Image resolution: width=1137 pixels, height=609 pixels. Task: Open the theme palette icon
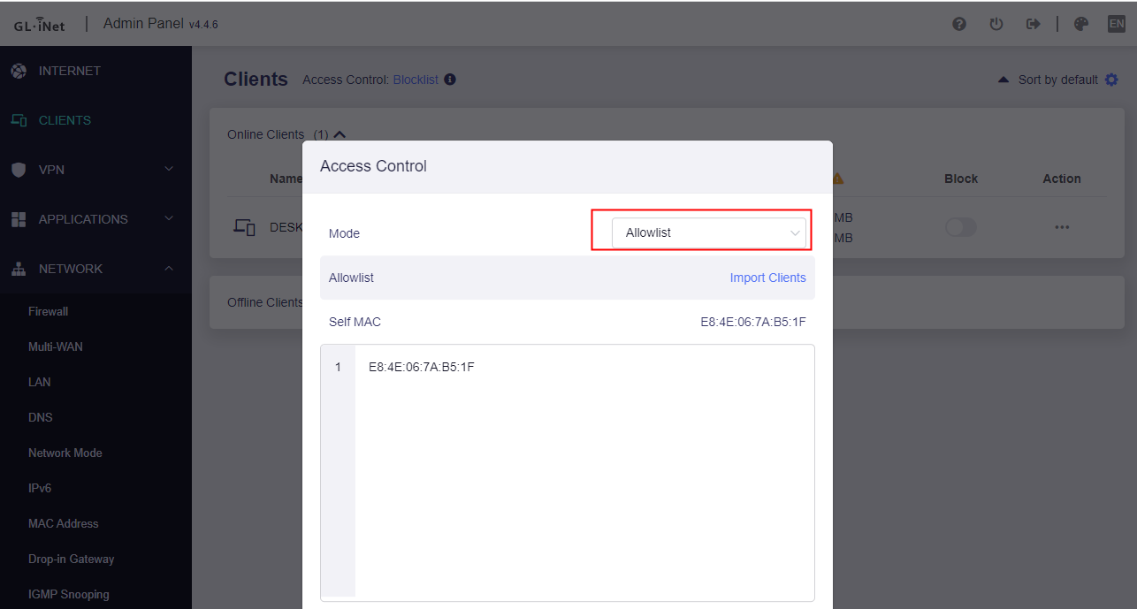(x=1080, y=24)
